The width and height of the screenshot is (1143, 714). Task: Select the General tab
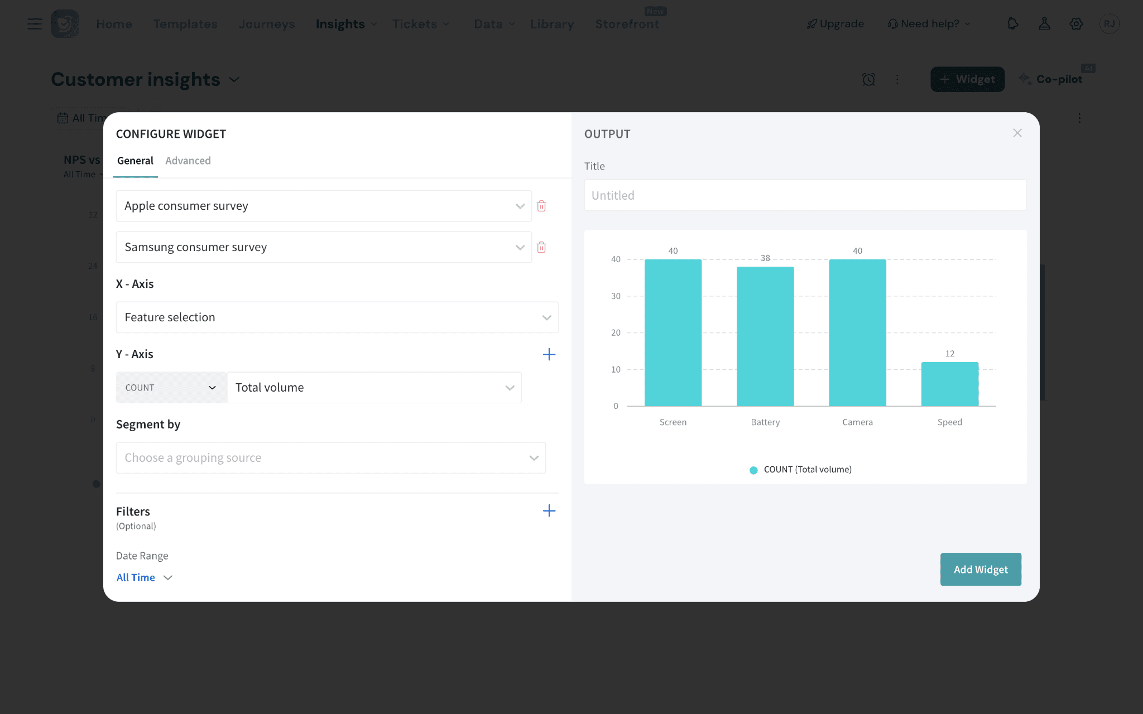[135, 161]
